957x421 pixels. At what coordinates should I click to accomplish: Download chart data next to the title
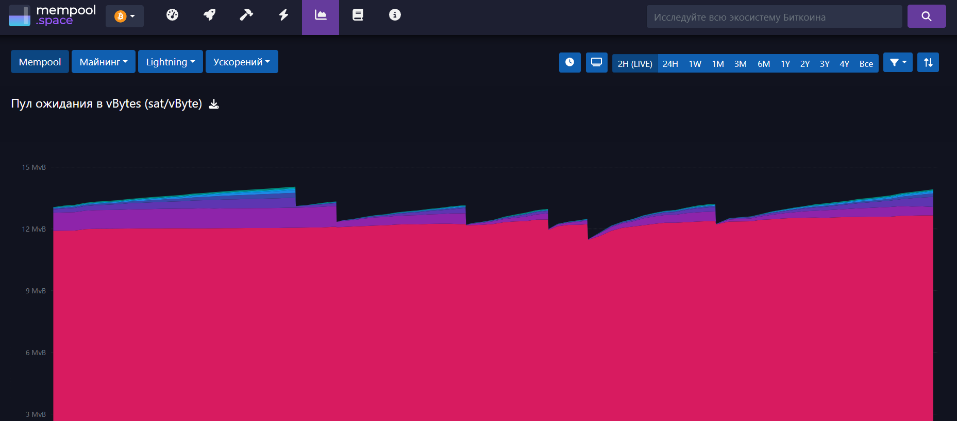tap(214, 104)
